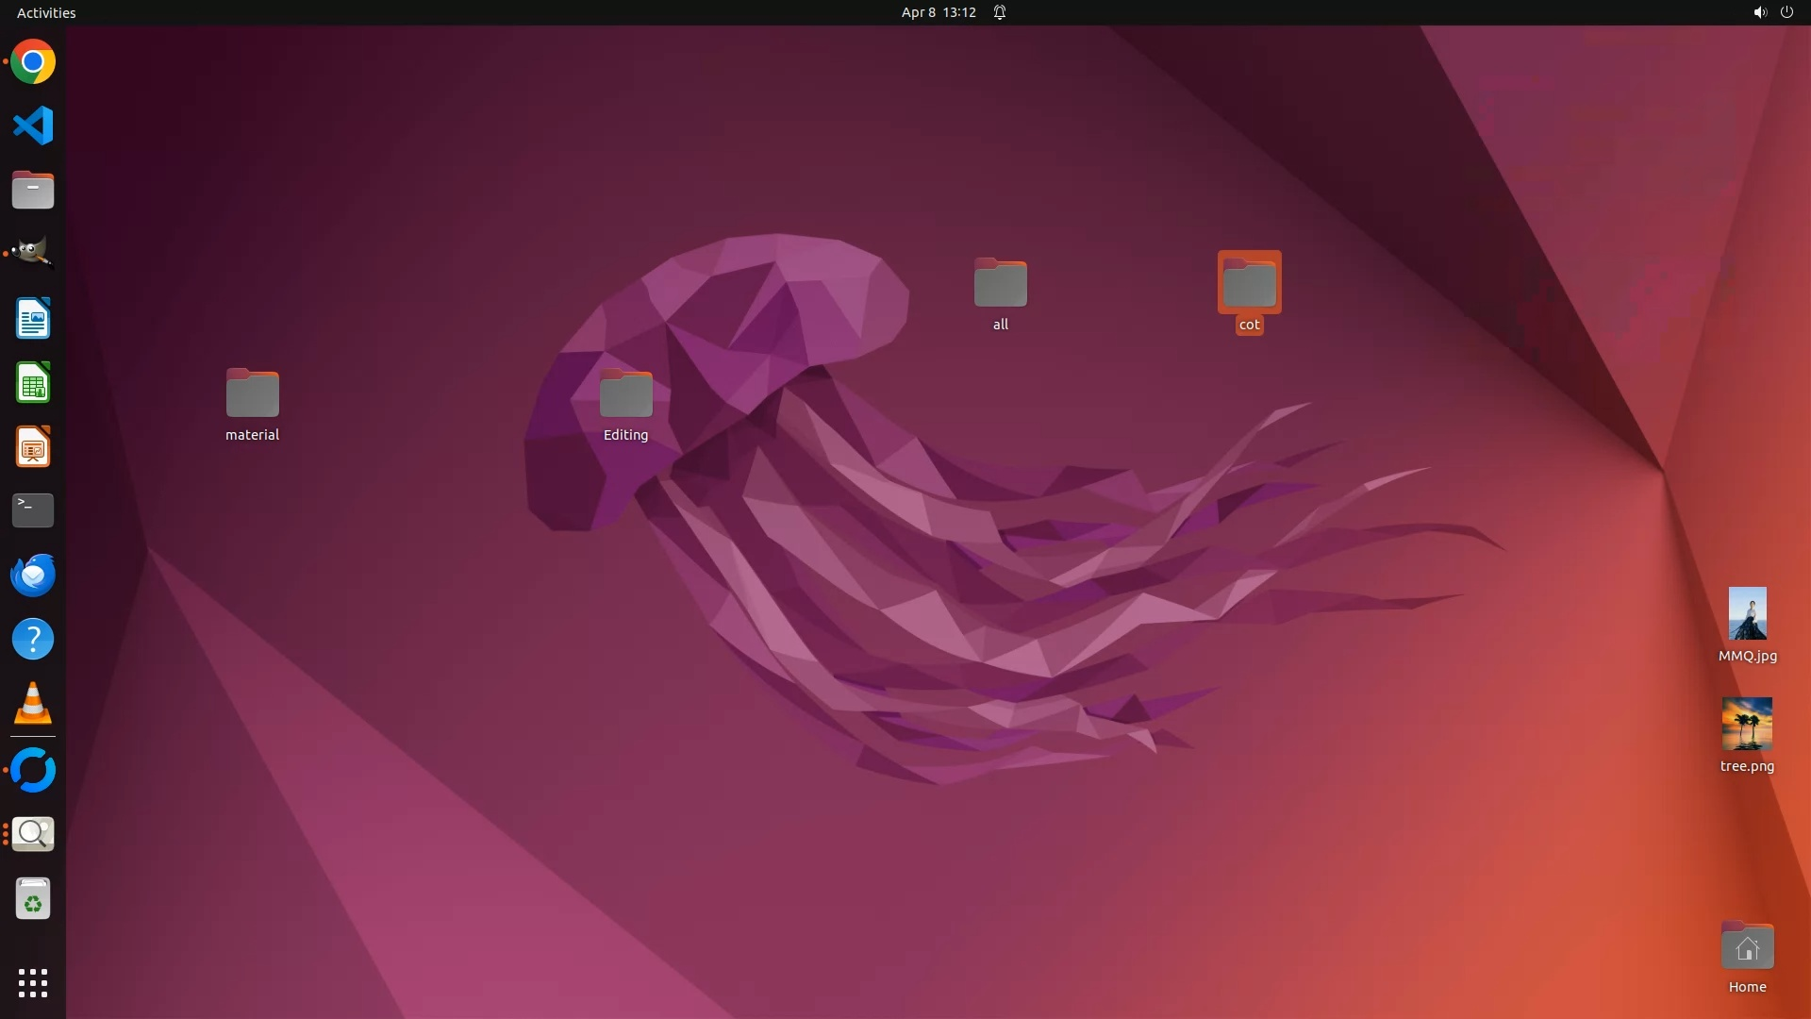Open LibreOffice Calc spreadsheet icon
1811x1019 pixels.
pyautogui.click(x=33, y=383)
